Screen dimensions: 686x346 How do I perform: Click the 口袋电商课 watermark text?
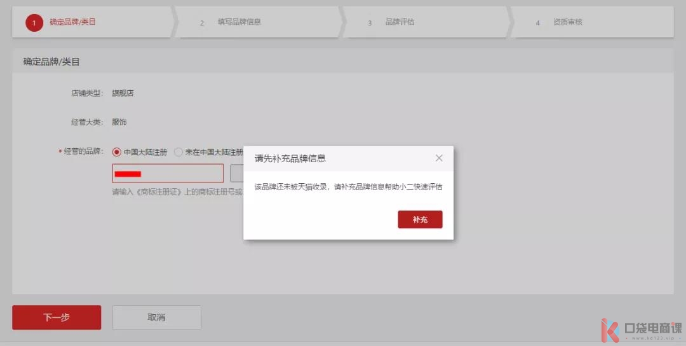652,329
